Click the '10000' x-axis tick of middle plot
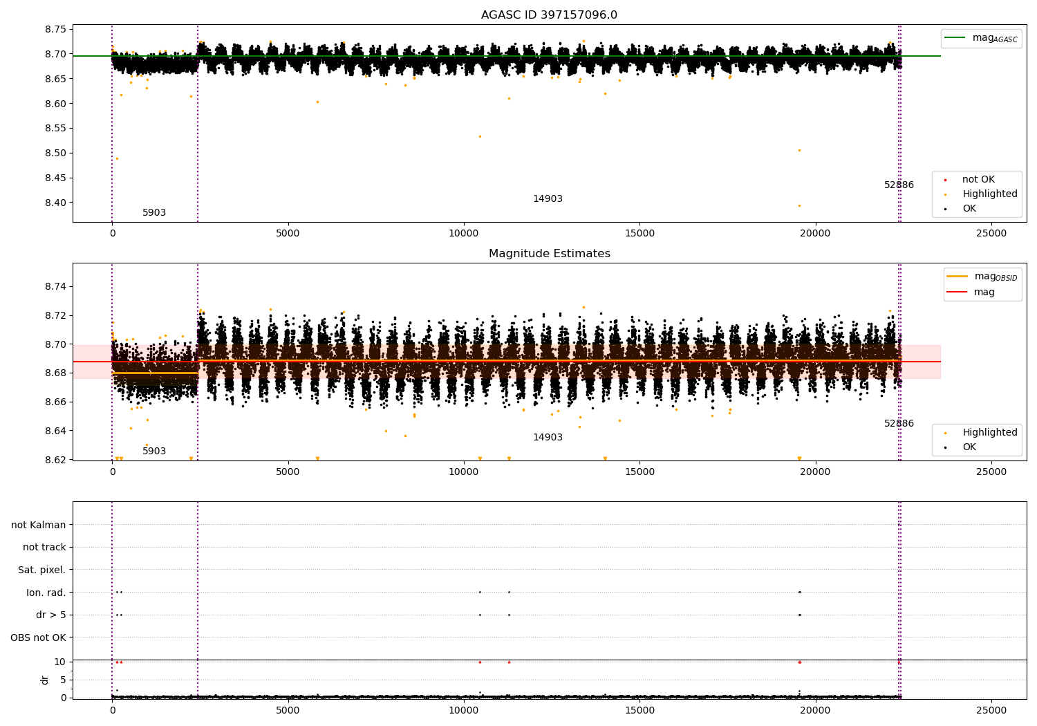This screenshot has width=1037, height=726. tap(464, 472)
